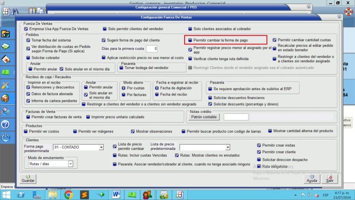Enable Permitir cambiar la forma de pago

click(190, 40)
